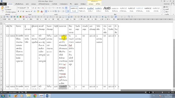Open font color red A button
This screenshot has height=98, width=175.
[42, 11]
